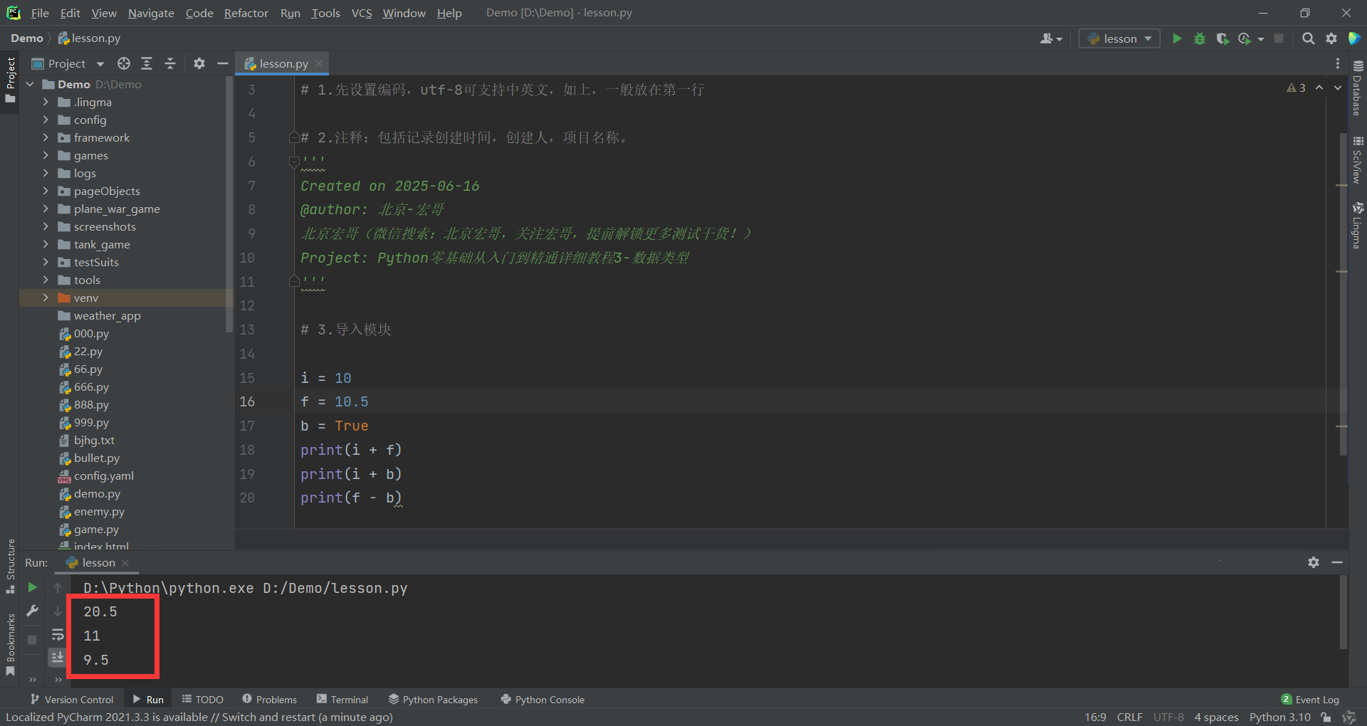
Task: Expand the framework folder
Action: pos(46,137)
